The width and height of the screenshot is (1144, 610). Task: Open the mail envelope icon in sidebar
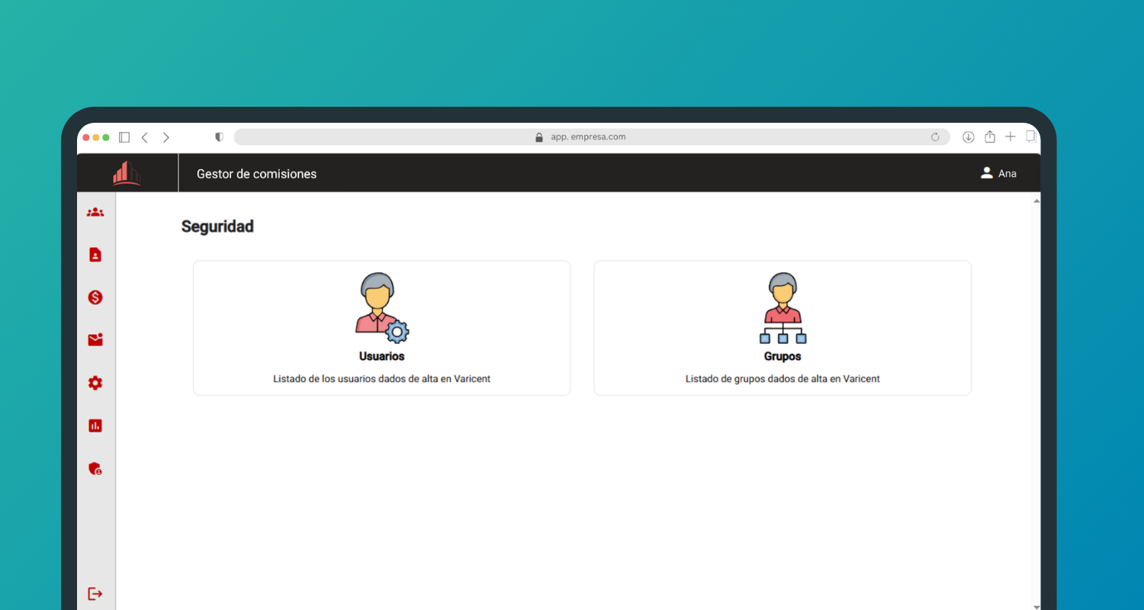pyautogui.click(x=95, y=340)
